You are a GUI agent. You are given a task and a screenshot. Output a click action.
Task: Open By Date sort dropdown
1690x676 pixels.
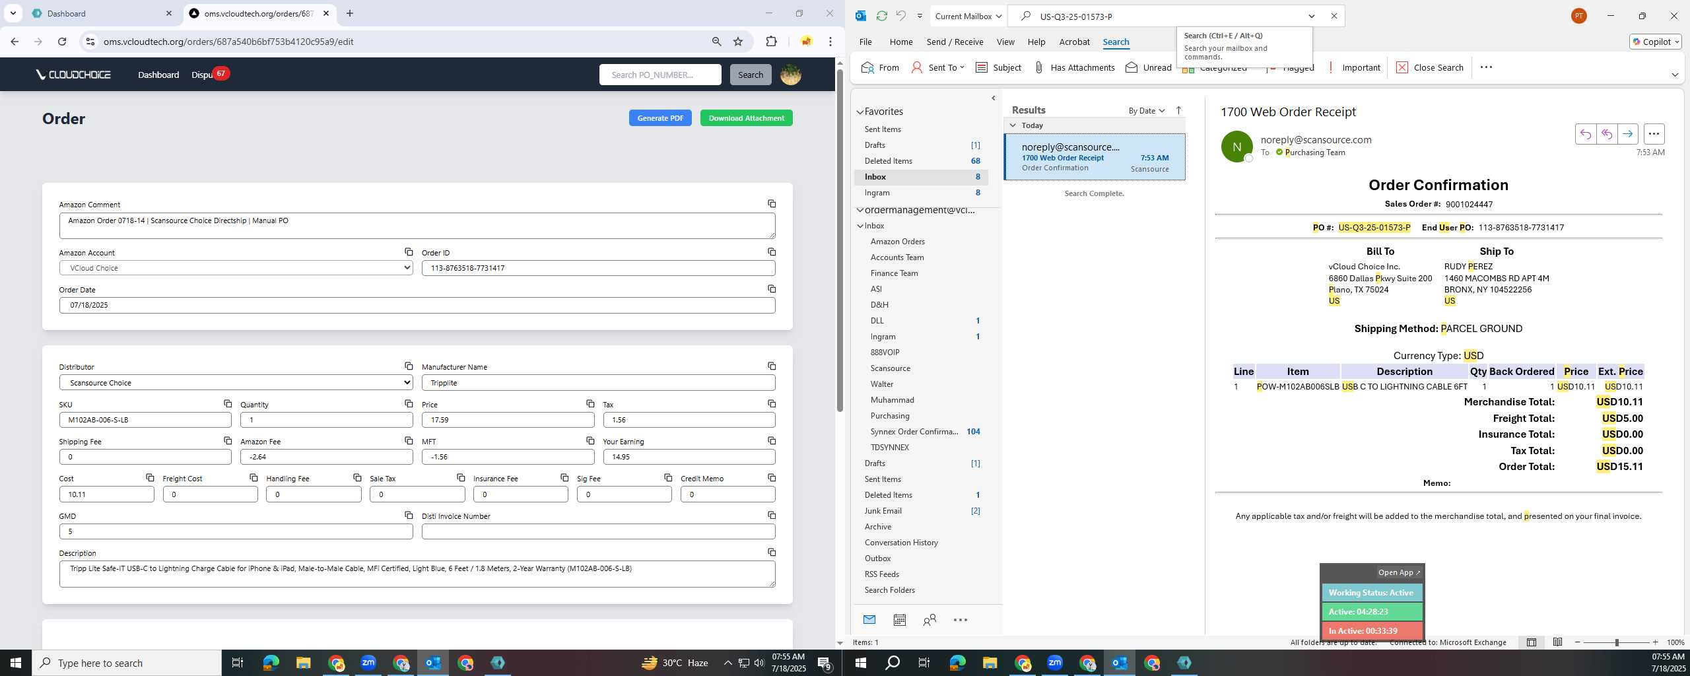(1147, 110)
